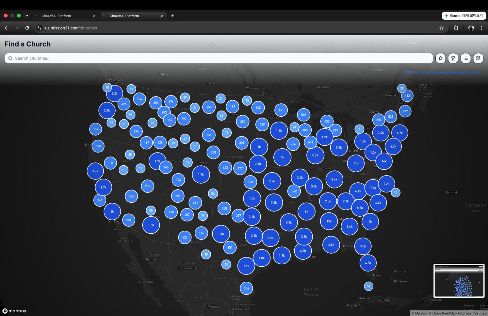
Task: Click the 655 cluster marker
Action: pyautogui.click(x=327, y=121)
